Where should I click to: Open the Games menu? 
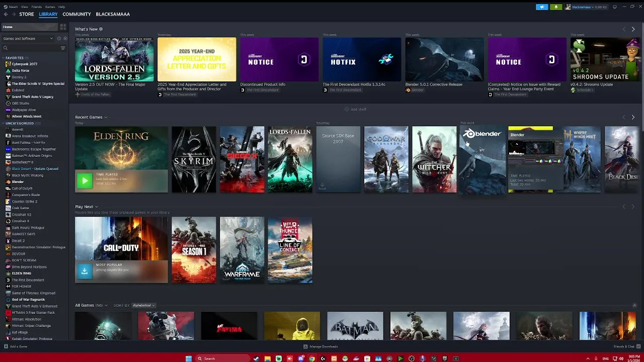tap(50, 7)
